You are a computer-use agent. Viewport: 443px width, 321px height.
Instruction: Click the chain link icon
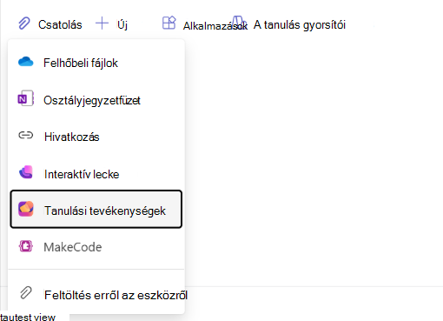26,136
